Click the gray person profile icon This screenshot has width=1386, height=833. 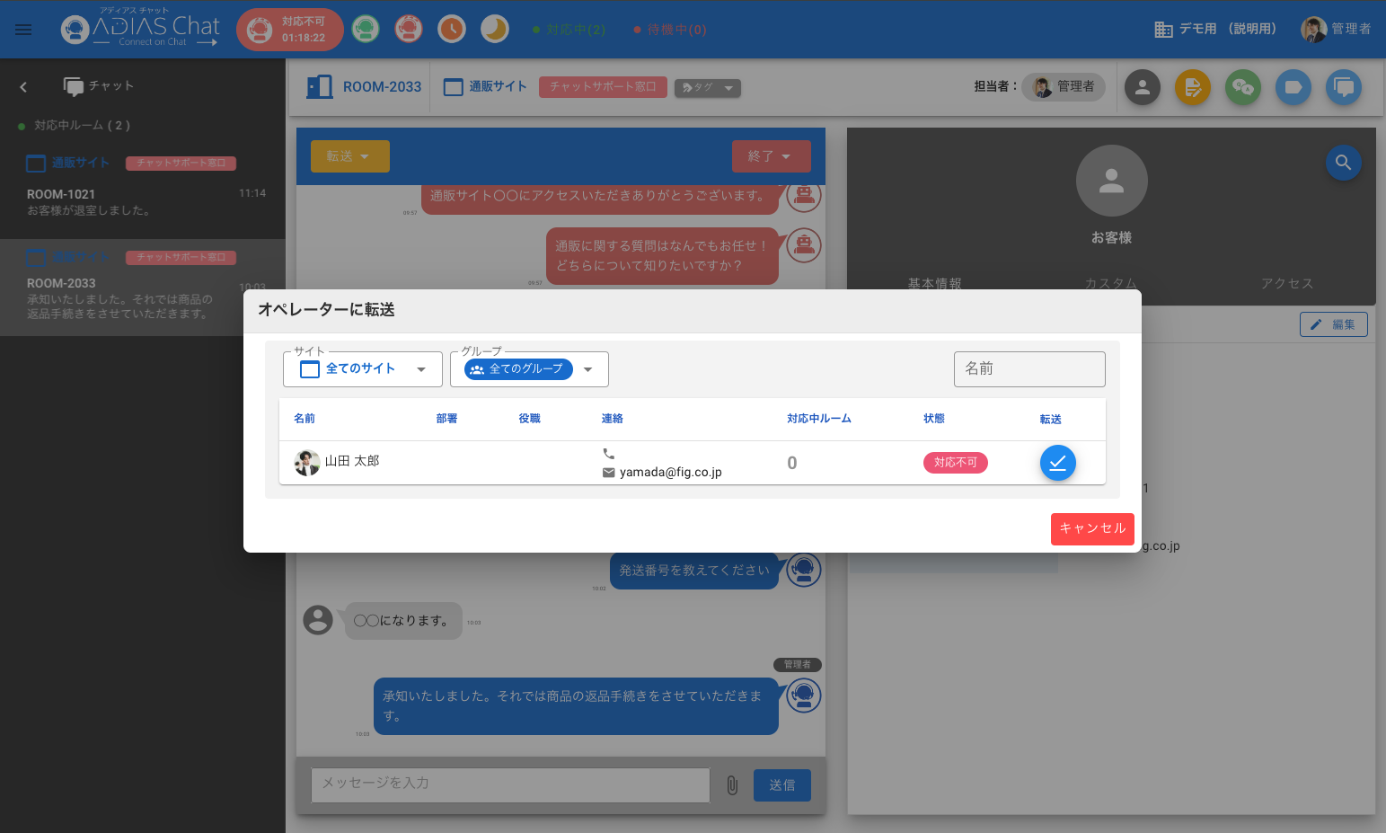point(1143,87)
